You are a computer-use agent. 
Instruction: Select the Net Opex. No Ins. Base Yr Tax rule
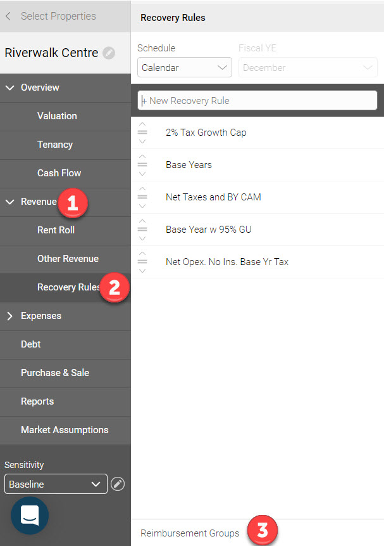tap(227, 261)
